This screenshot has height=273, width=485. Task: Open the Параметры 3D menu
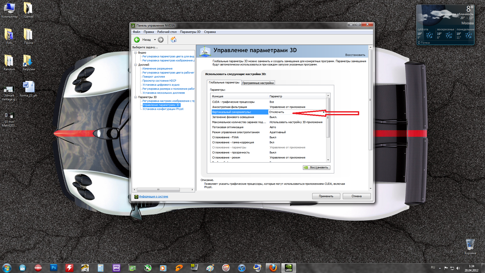tap(190, 32)
